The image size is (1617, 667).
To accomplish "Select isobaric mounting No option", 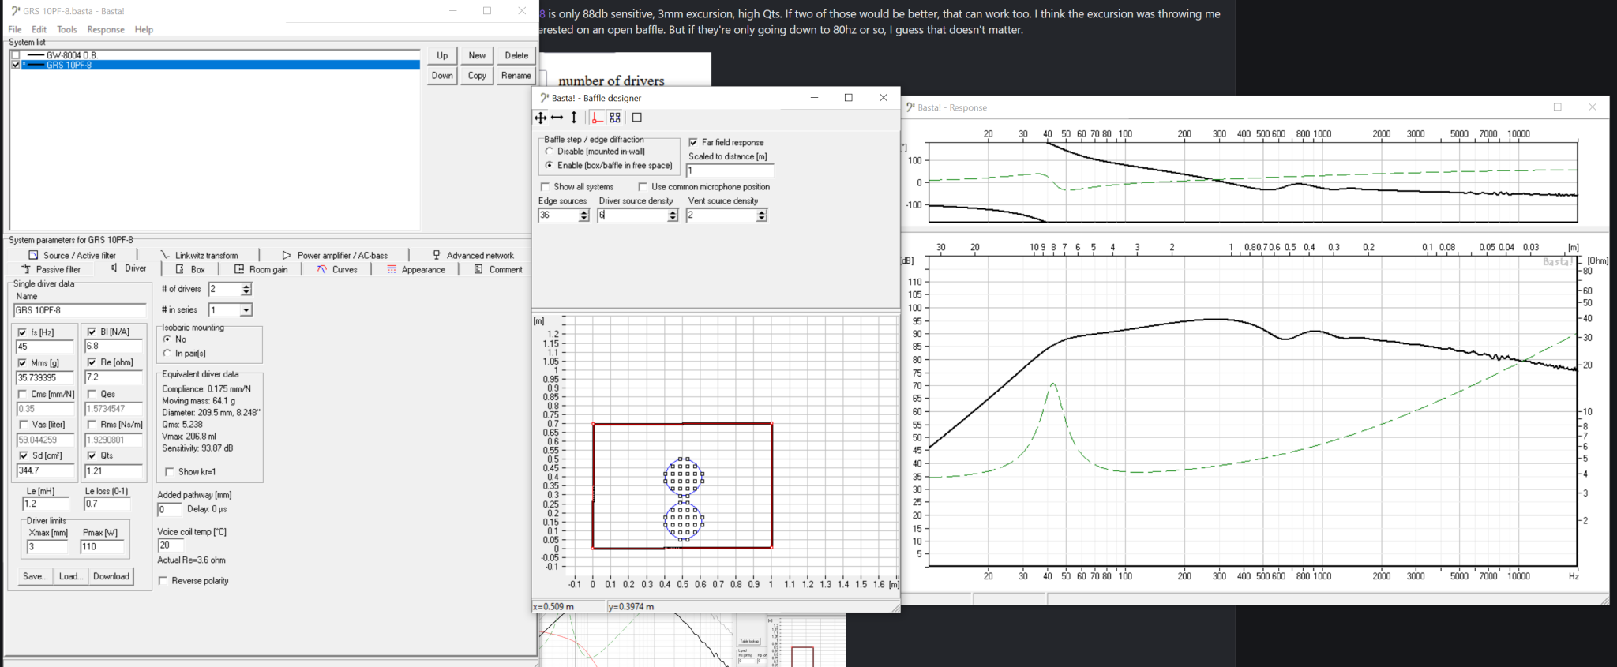I will (x=167, y=339).
